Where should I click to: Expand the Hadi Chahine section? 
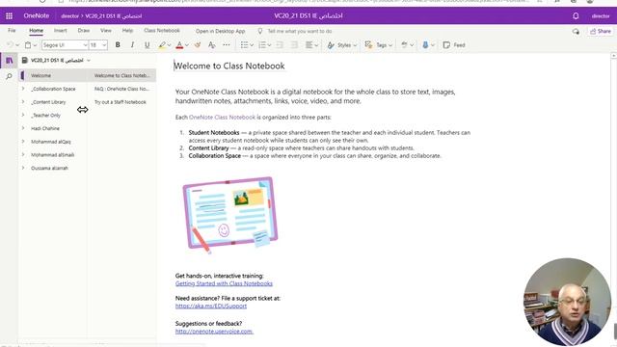tap(23, 128)
